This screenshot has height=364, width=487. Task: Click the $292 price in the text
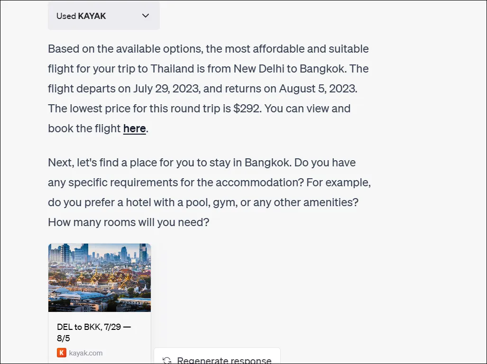246,109
